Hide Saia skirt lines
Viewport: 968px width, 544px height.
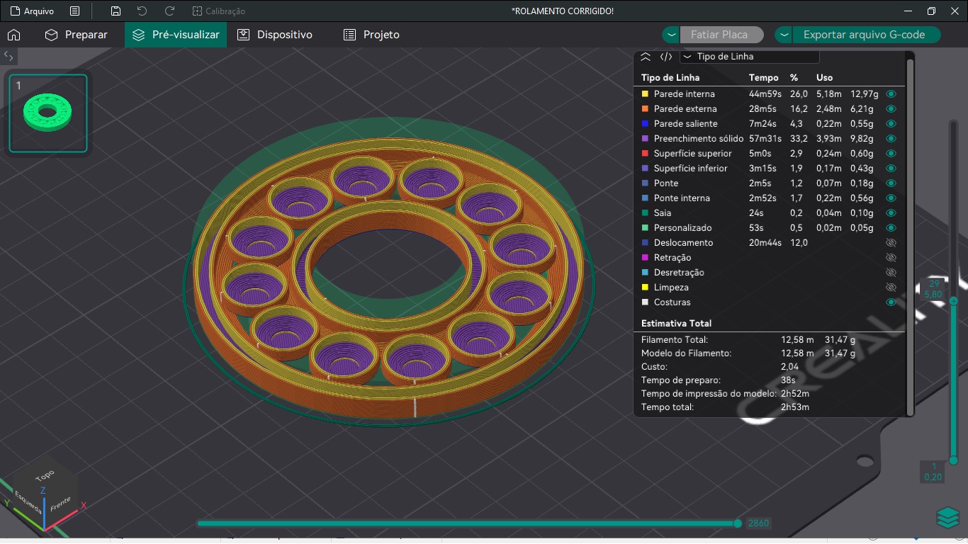pyautogui.click(x=891, y=213)
